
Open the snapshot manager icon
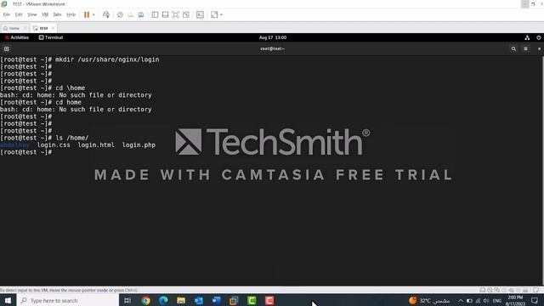click(141, 14)
